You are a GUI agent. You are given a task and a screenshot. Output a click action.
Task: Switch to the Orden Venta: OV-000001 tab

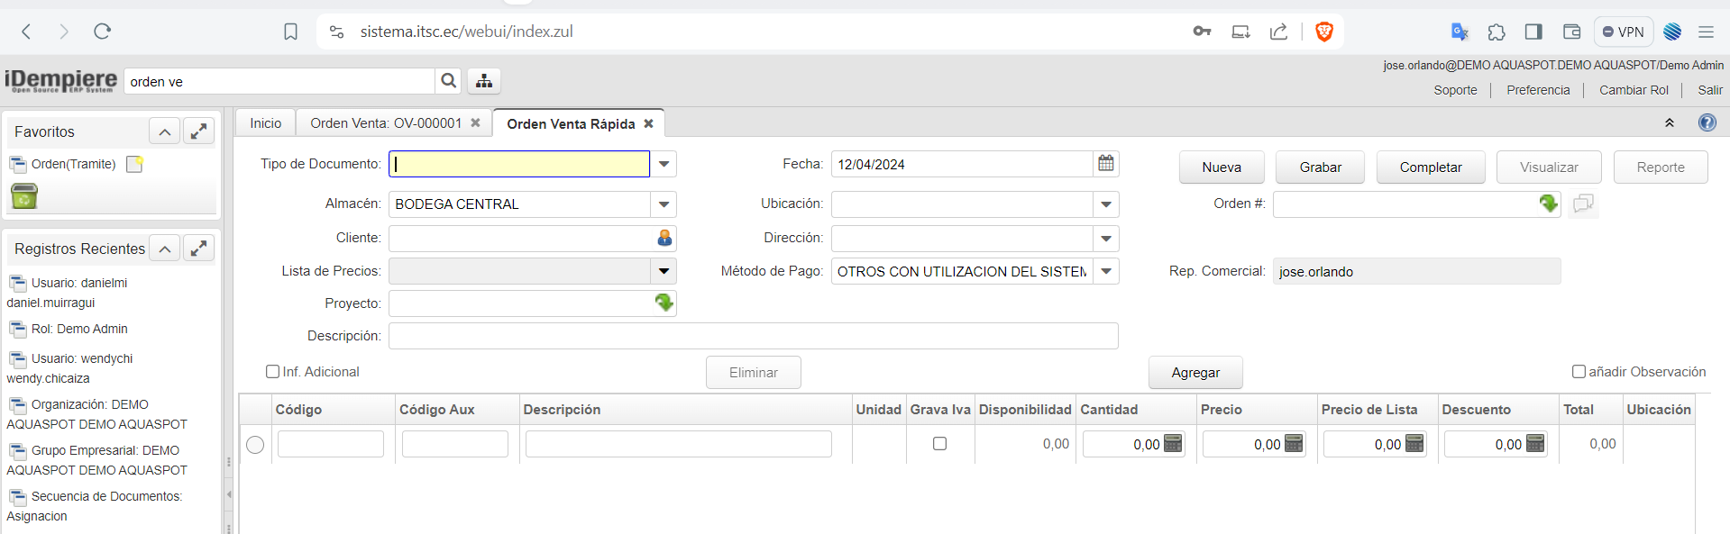[x=386, y=123]
